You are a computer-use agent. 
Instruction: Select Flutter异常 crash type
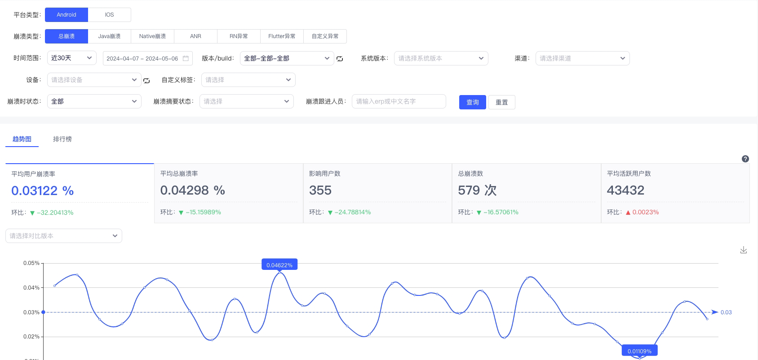[x=282, y=36]
